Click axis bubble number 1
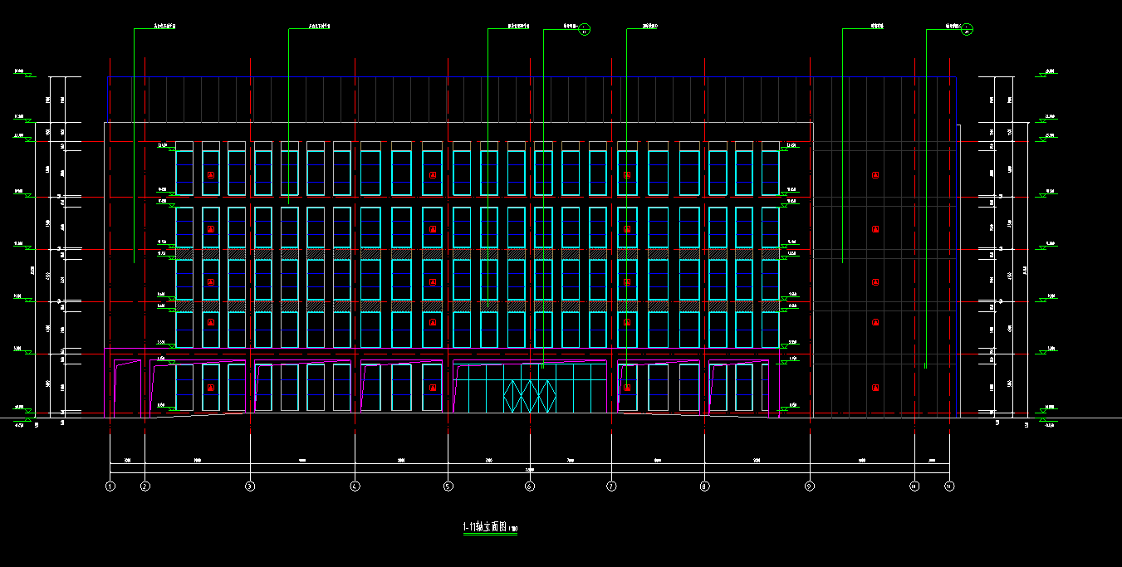Image resolution: width=1122 pixels, height=567 pixels. pos(110,486)
